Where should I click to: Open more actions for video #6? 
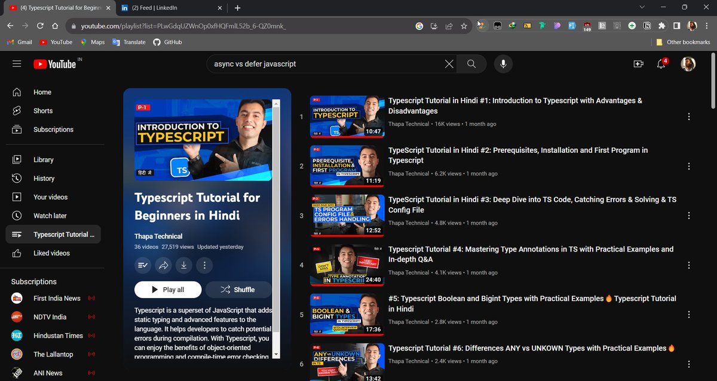[x=689, y=364]
